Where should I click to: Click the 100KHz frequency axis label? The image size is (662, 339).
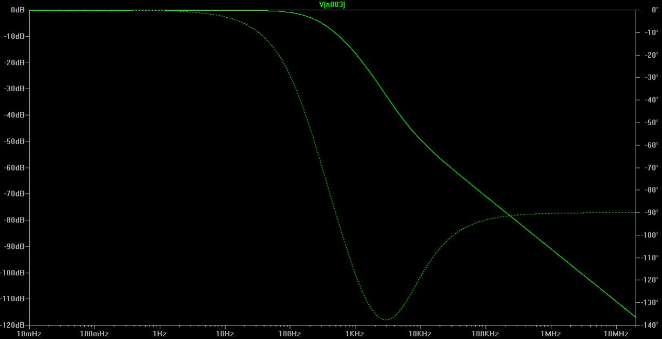pos(485,334)
